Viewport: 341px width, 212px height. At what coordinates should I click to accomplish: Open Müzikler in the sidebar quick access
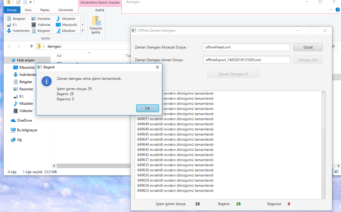click(26, 104)
